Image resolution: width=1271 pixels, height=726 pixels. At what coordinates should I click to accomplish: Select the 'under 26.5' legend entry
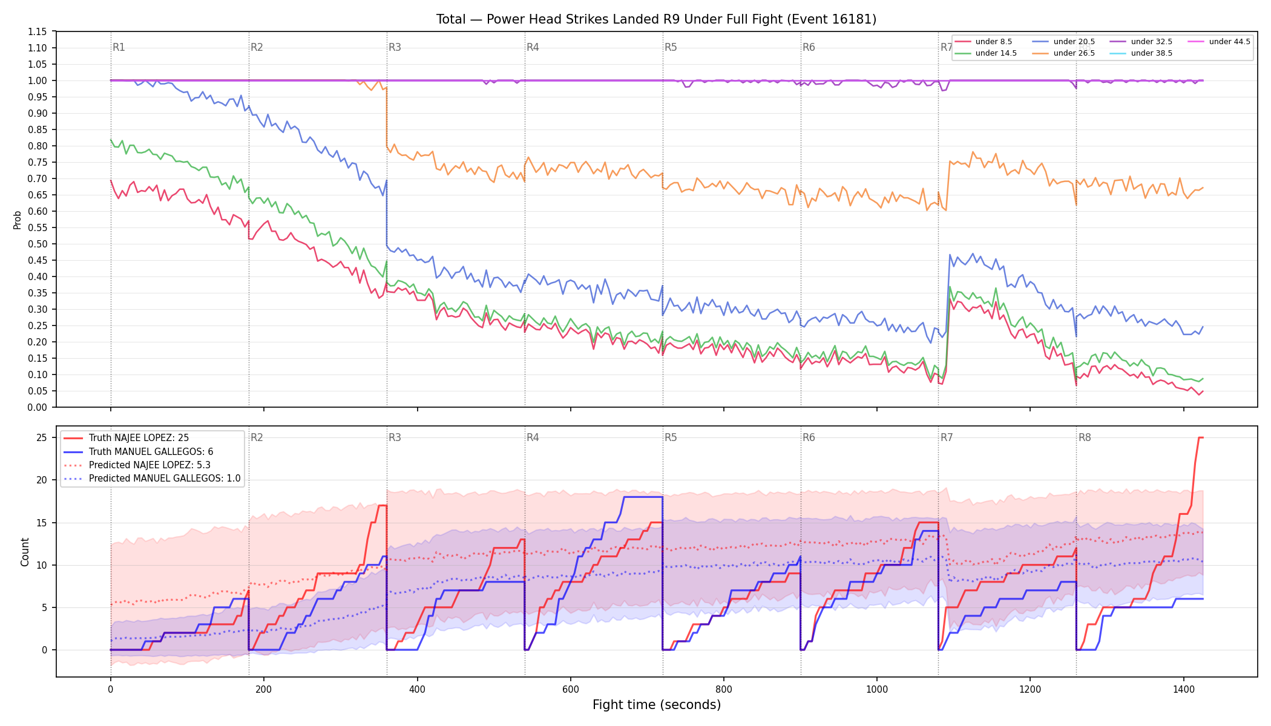pyautogui.click(x=1063, y=53)
